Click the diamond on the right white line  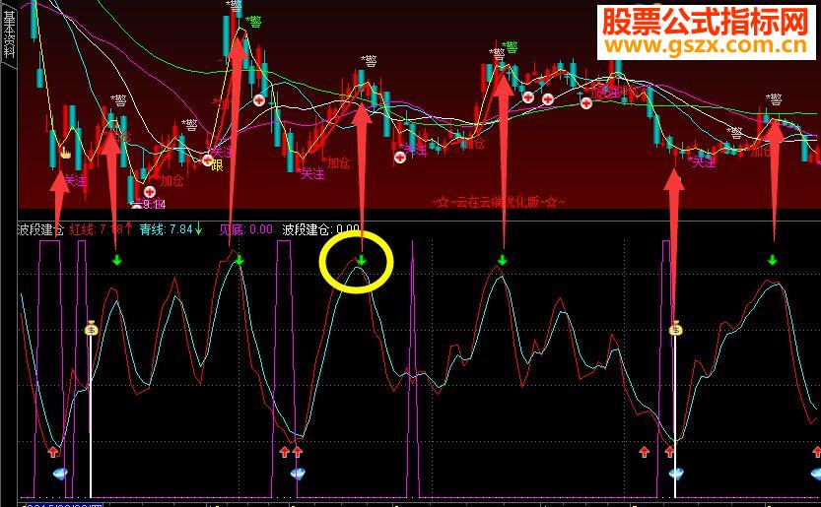coord(676,474)
